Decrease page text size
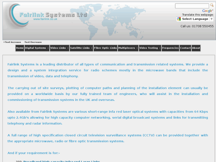This screenshot has width=216, height=162. point(33,42)
